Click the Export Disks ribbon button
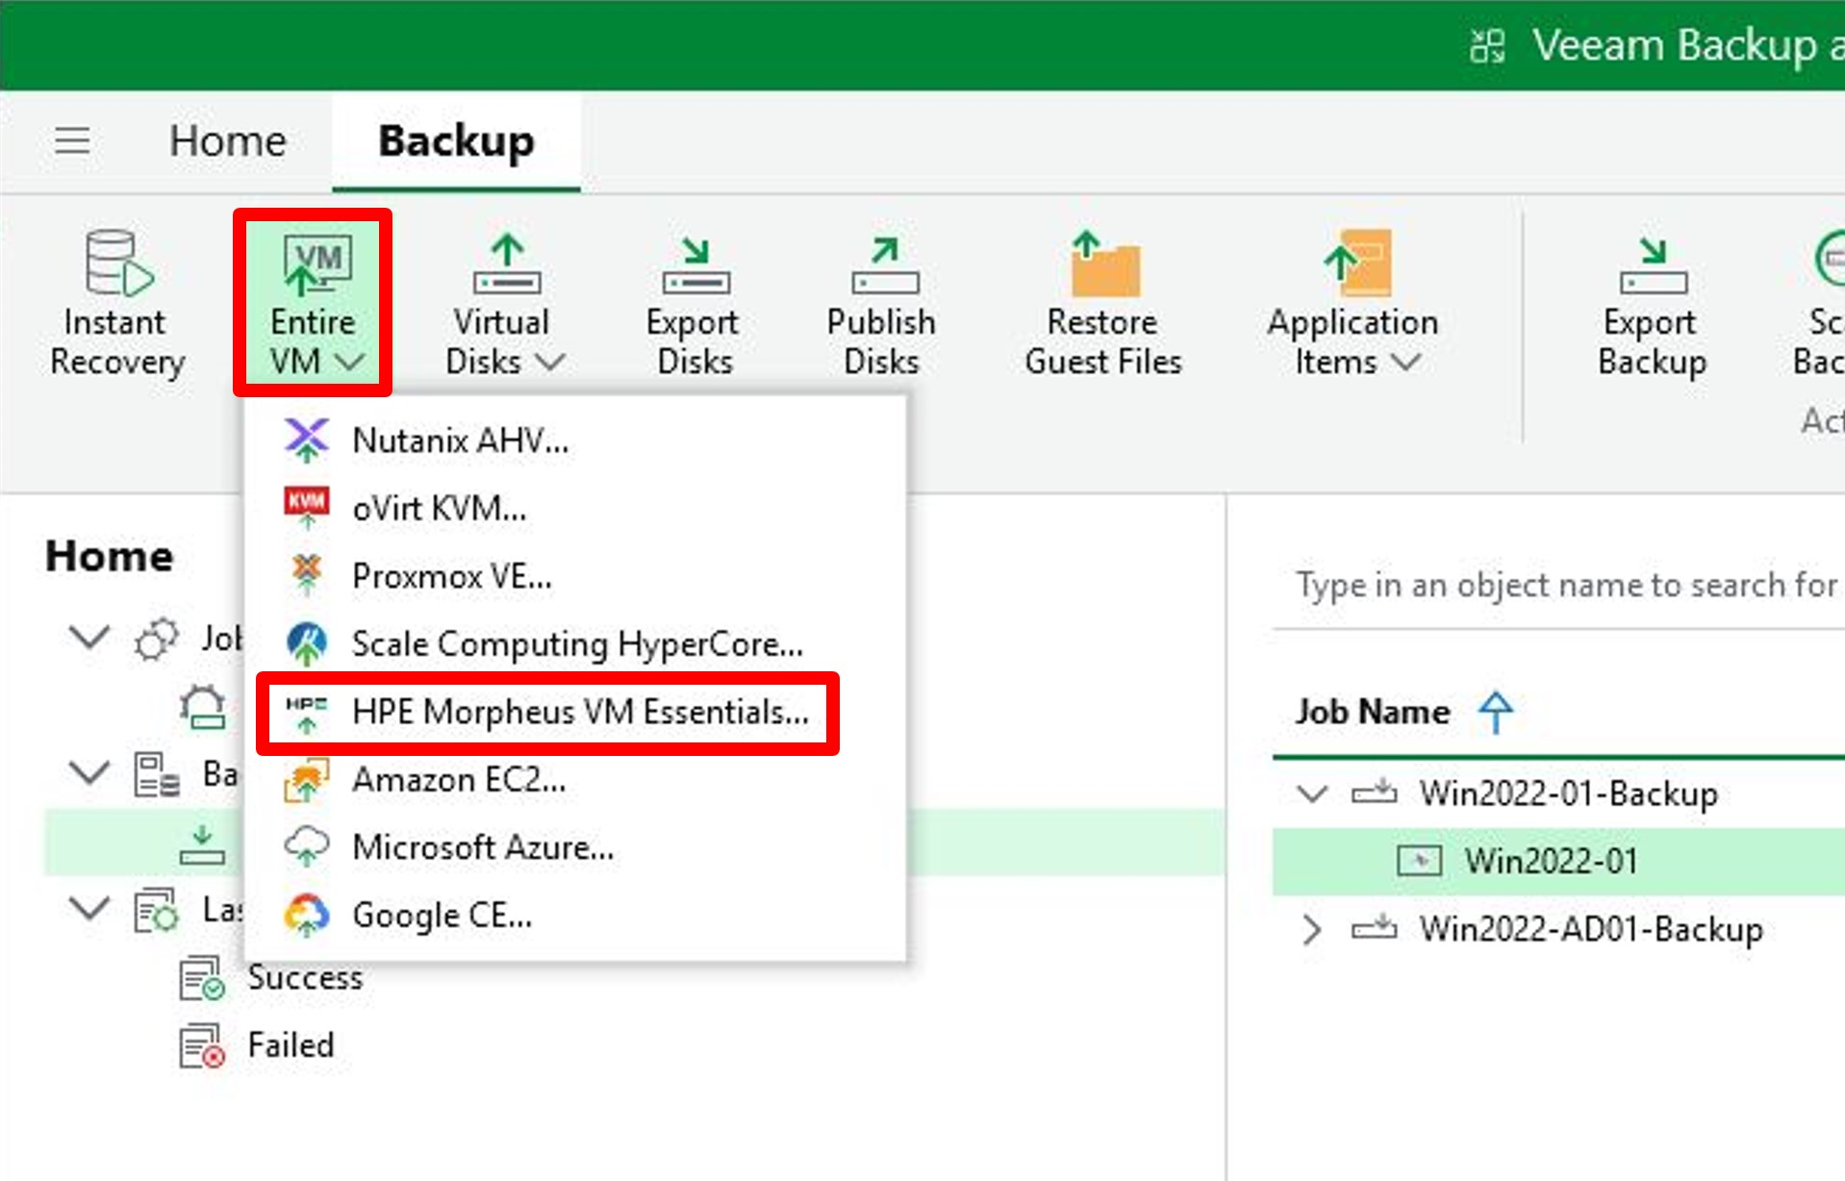 click(694, 303)
